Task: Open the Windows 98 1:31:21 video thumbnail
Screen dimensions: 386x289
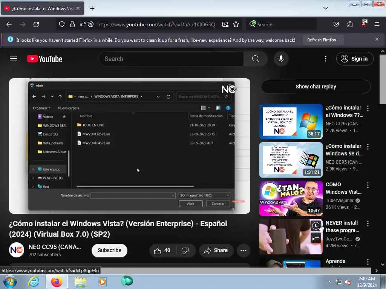Action: pyautogui.click(x=291, y=160)
